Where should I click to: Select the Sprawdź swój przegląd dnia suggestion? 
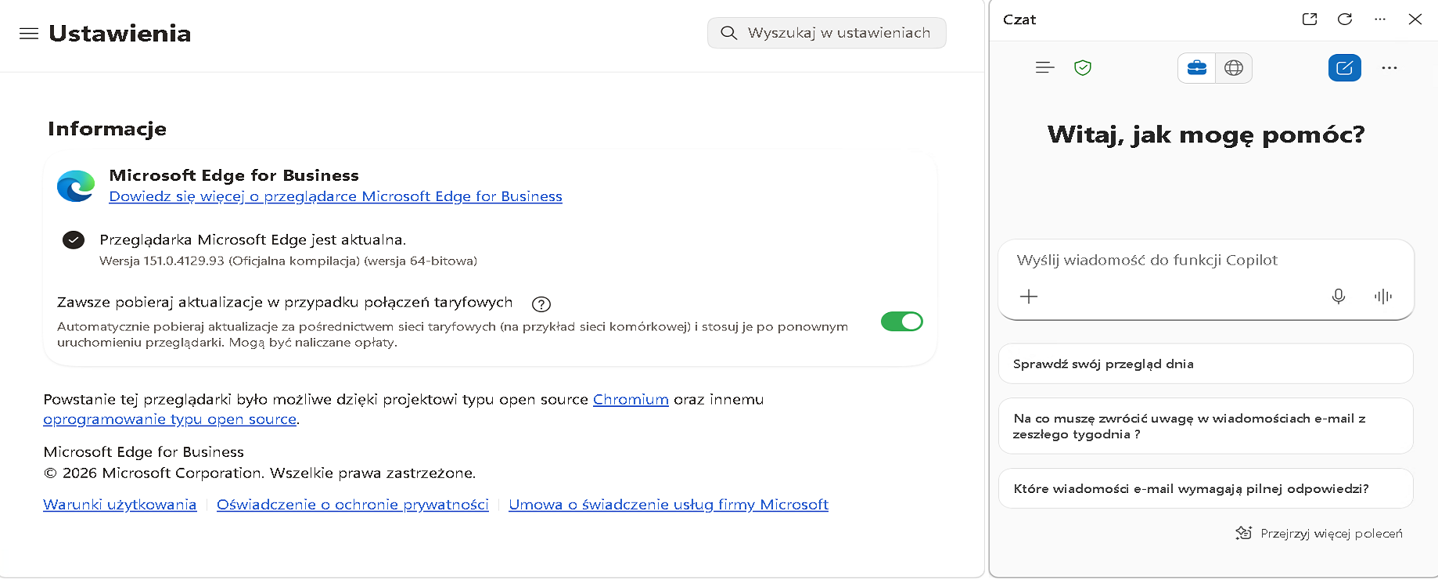[1206, 364]
